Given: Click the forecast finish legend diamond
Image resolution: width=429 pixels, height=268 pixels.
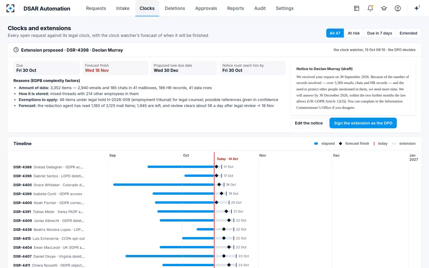Looking at the screenshot, I should 341,144.
